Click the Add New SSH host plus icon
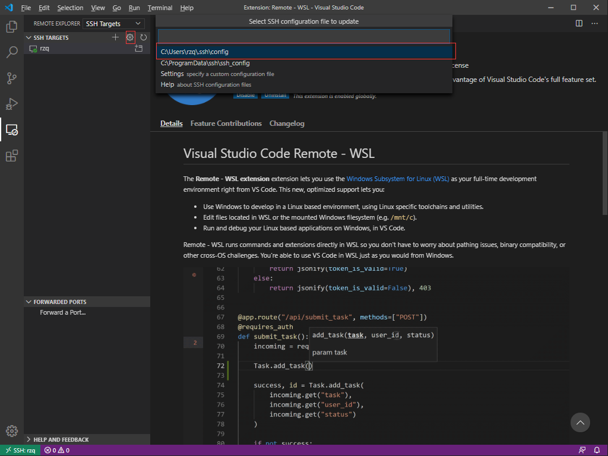Image resolution: width=608 pixels, height=456 pixels. [116, 37]
